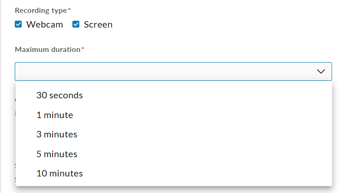The height and width of the screenshot is (193, 344).
Task: Click the blue checkmark beside Screen
Action: [x=76, y=24]
